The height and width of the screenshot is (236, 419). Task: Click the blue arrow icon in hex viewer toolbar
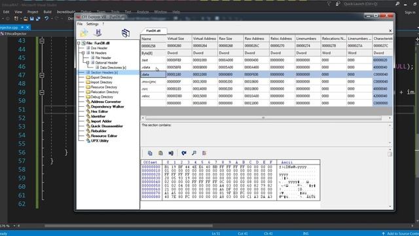[x=184, y=153]
